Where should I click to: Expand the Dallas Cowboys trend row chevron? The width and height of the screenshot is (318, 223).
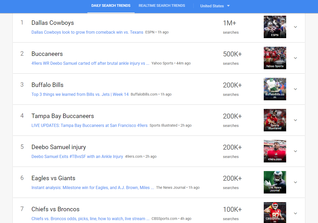click(x=295, y=27)
